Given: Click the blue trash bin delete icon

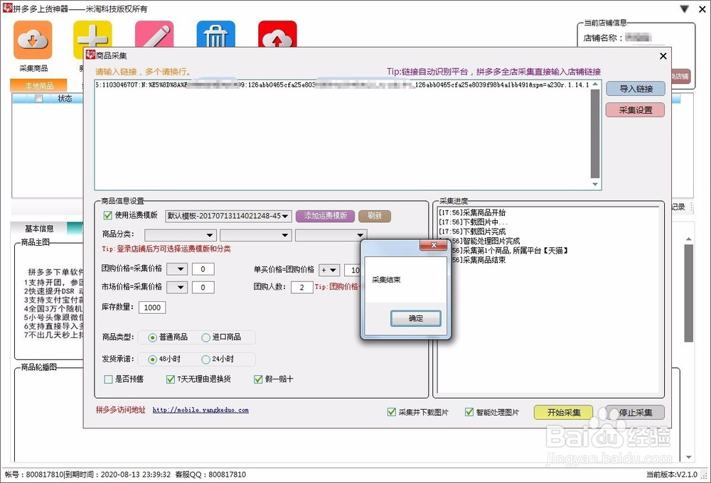Looking at the screenshot, I should (216, 33).
